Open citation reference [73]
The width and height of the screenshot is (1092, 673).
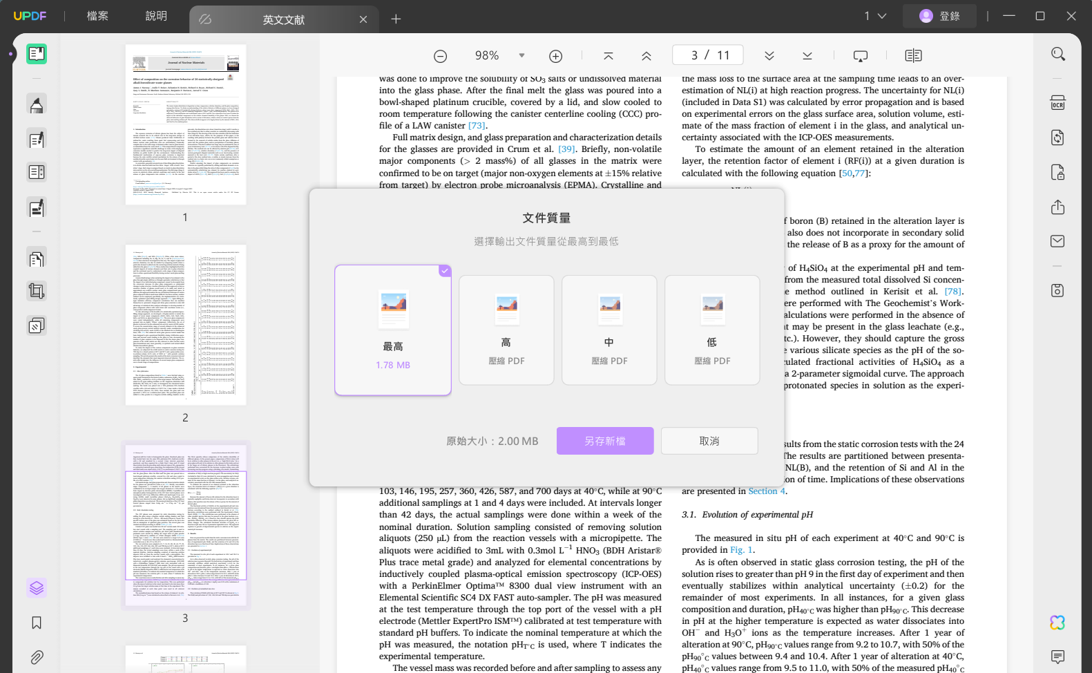[x=477, y=126]
